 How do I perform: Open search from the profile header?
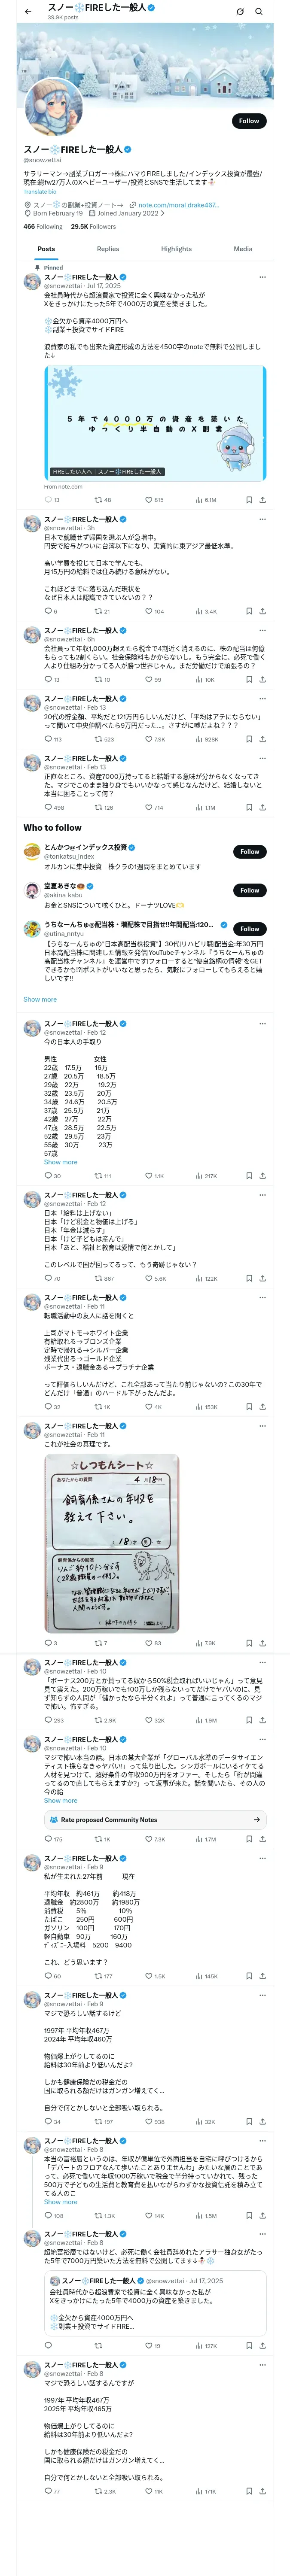(259, 11)
